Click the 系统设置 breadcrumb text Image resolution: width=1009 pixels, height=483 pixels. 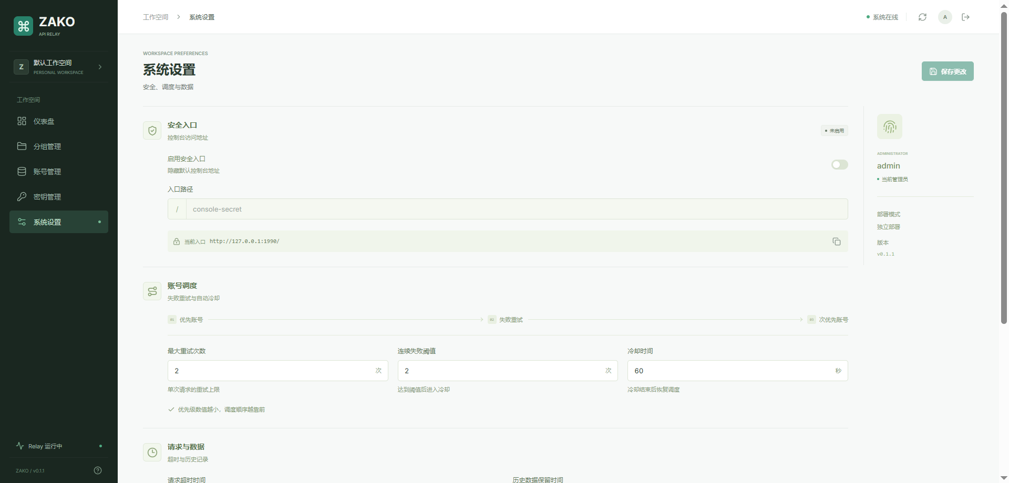[202, 17]
